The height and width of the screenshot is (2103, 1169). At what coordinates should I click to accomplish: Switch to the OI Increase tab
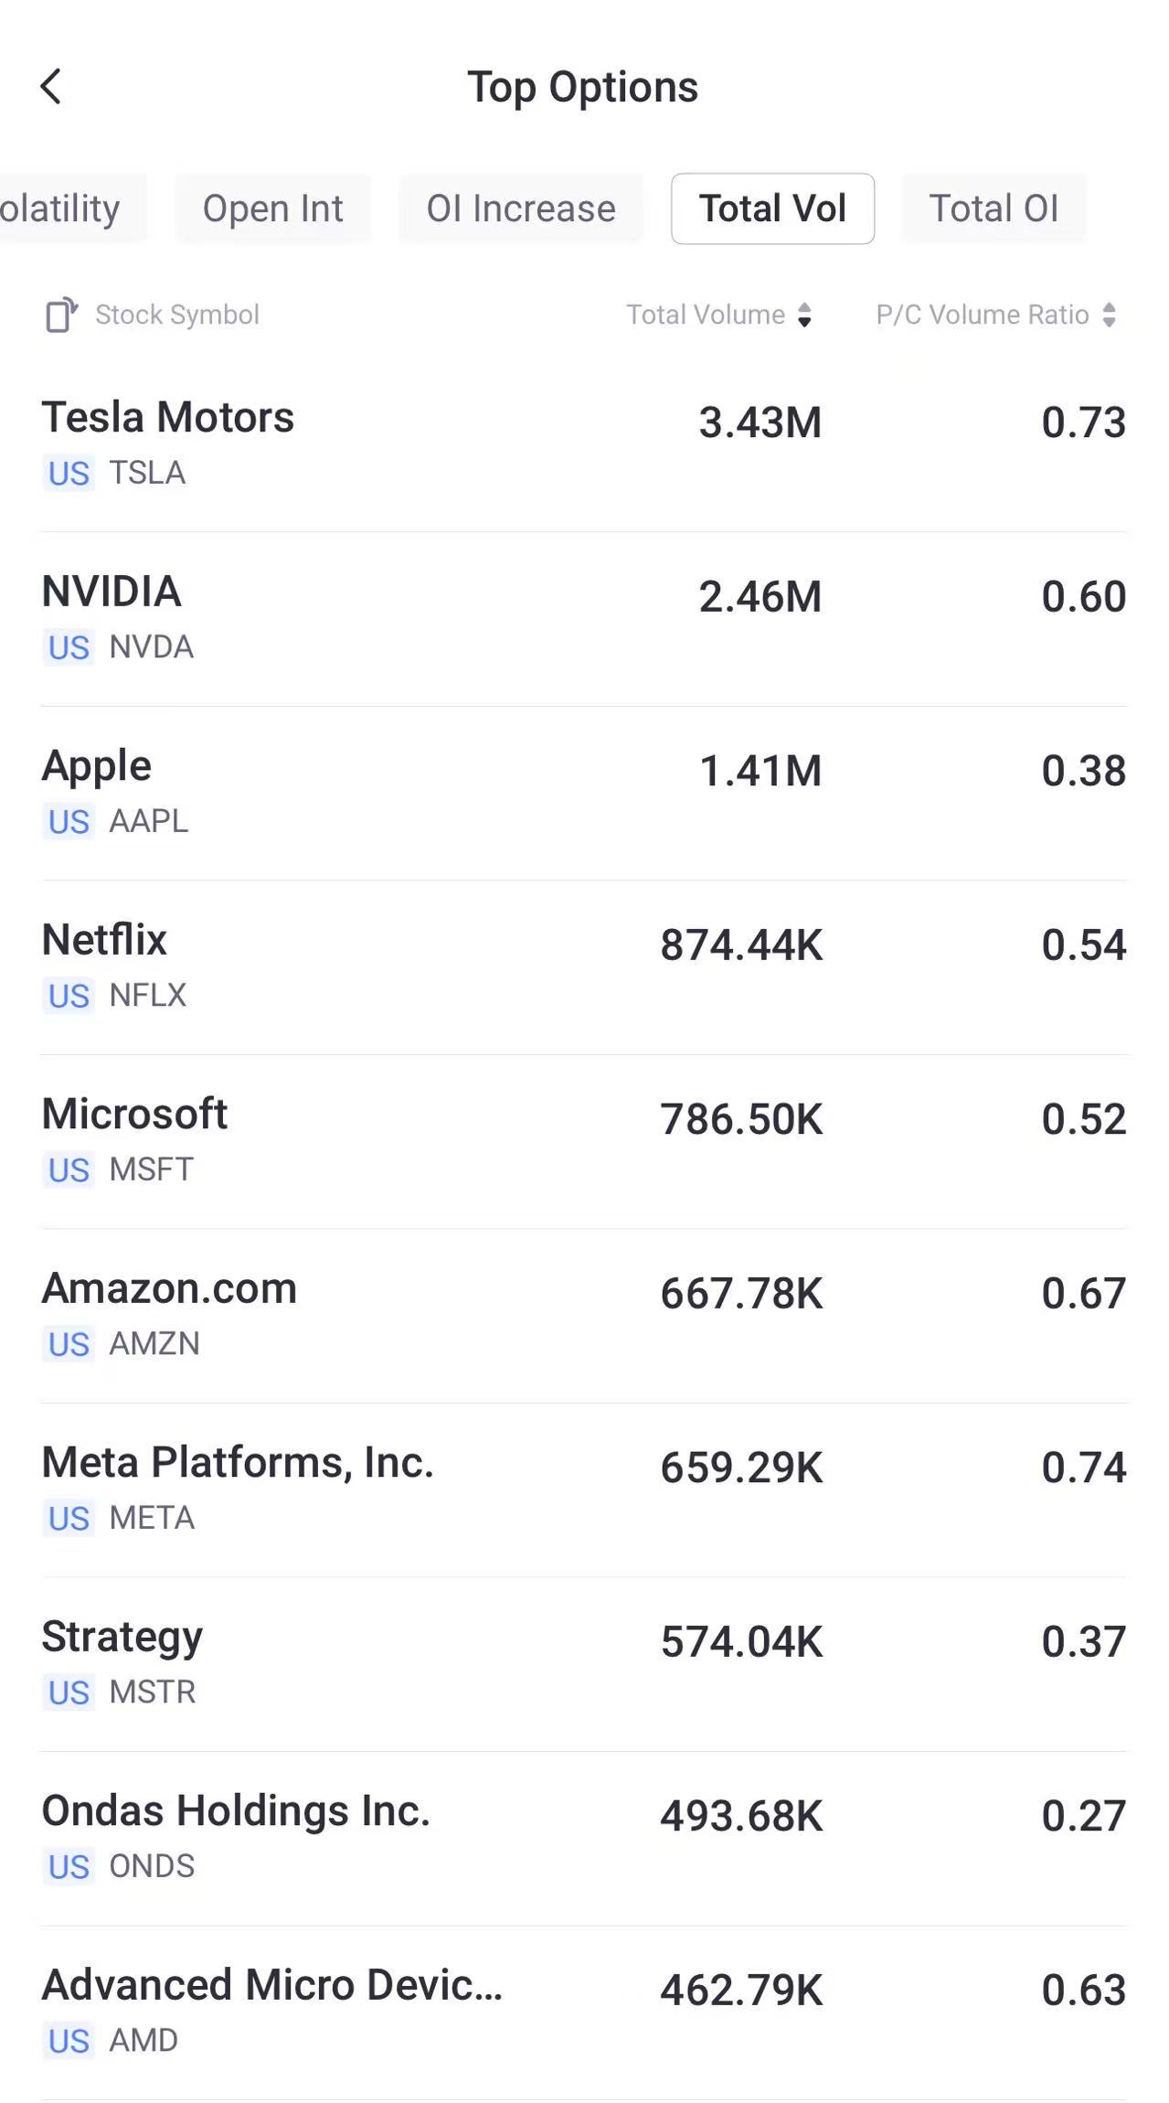coord(521,209)
